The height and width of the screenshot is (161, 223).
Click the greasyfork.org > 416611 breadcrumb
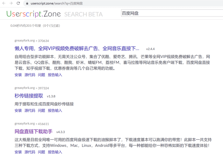32,124
